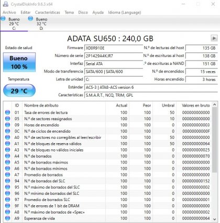
Task: Click status icon for attribute 95 row
Action: [x=7, y=187]
